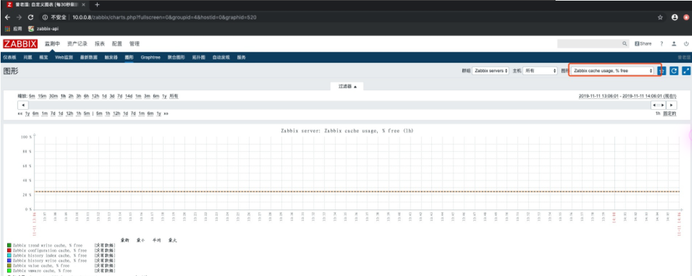Click the »» shift-forward icon
Screen dimensions: 692x276
point(166,113)
